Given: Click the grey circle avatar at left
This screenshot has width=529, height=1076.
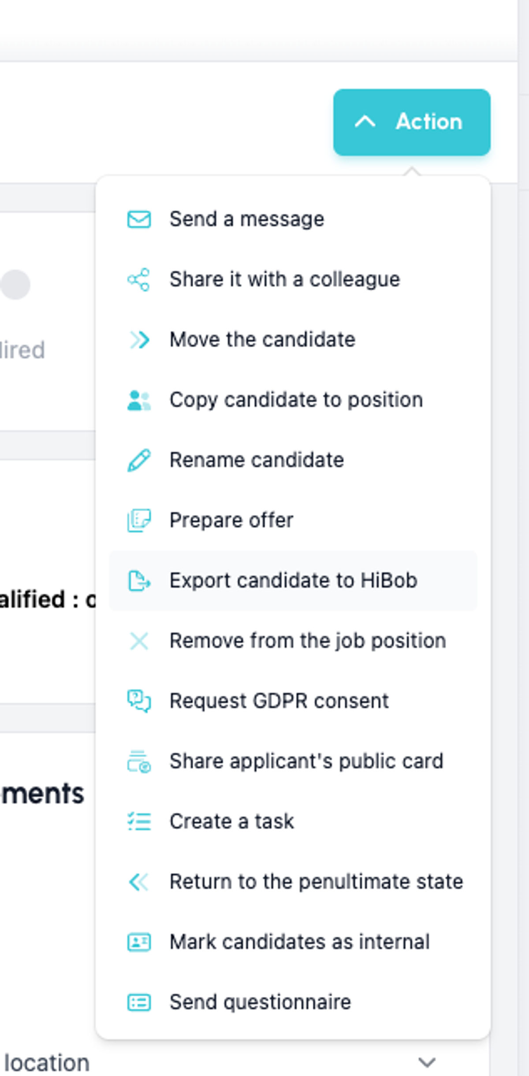Looking at the screenshot, I should click(15, 285).
